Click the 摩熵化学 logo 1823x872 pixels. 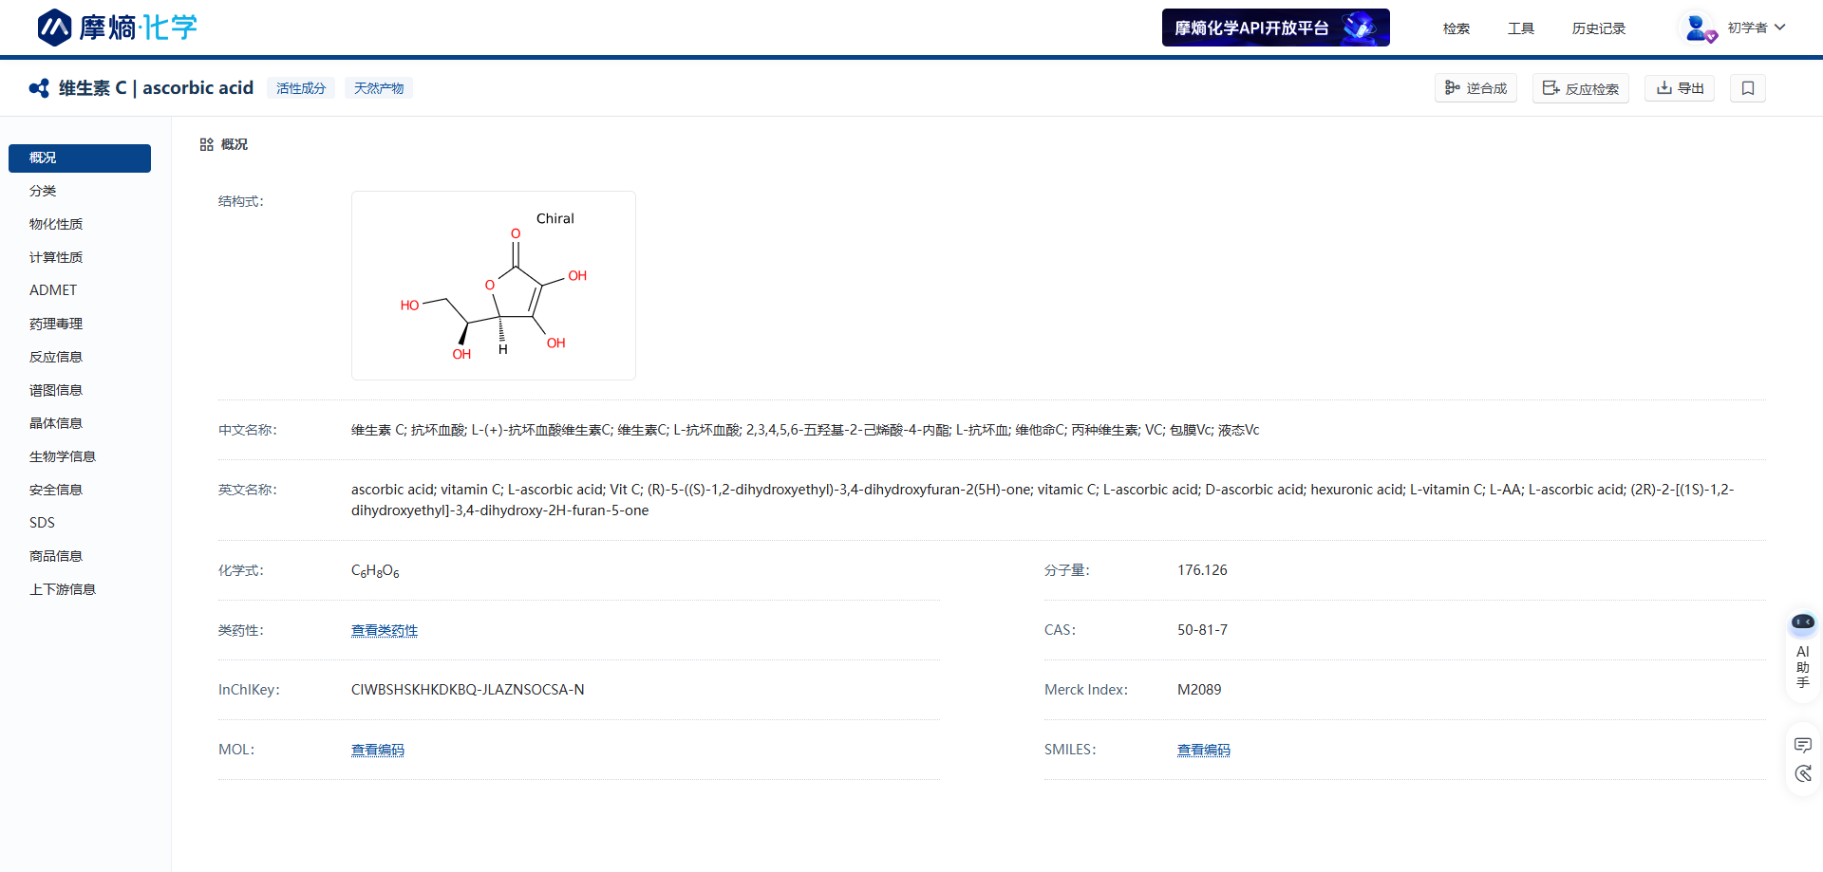(x=117, y=28)
